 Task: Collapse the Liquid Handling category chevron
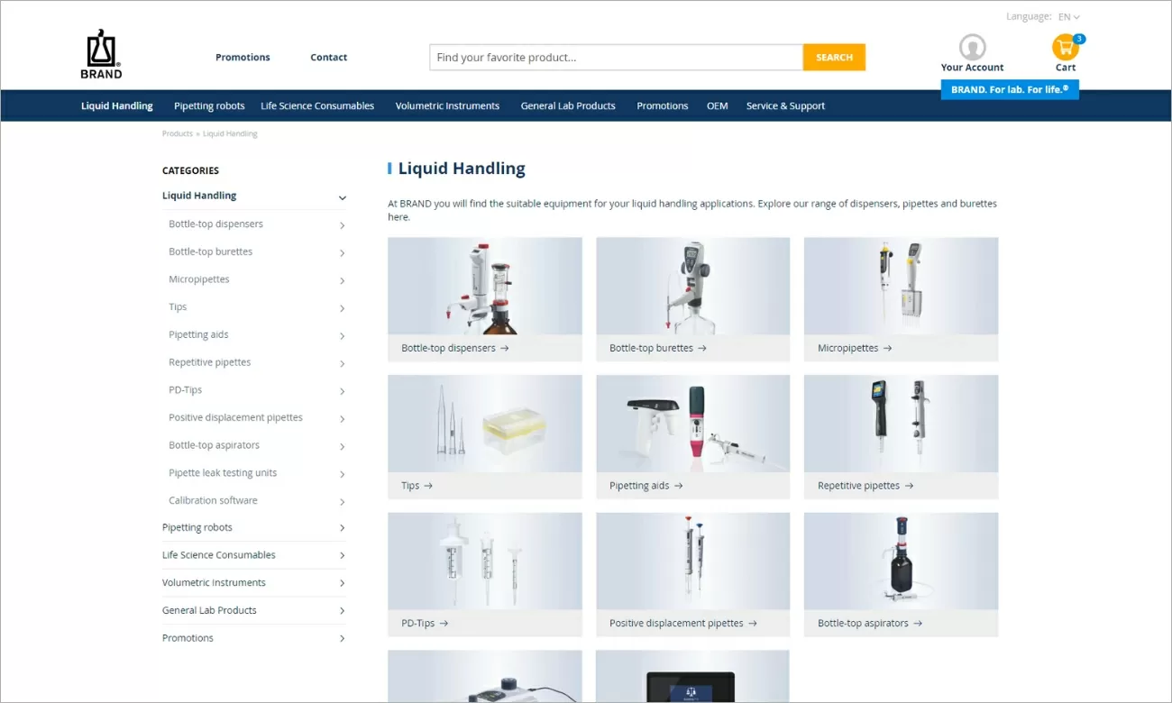342,197
